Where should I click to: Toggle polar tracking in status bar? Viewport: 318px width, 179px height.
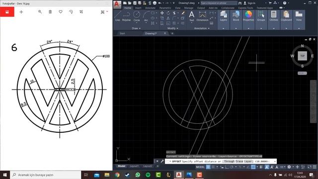[232, 167]
